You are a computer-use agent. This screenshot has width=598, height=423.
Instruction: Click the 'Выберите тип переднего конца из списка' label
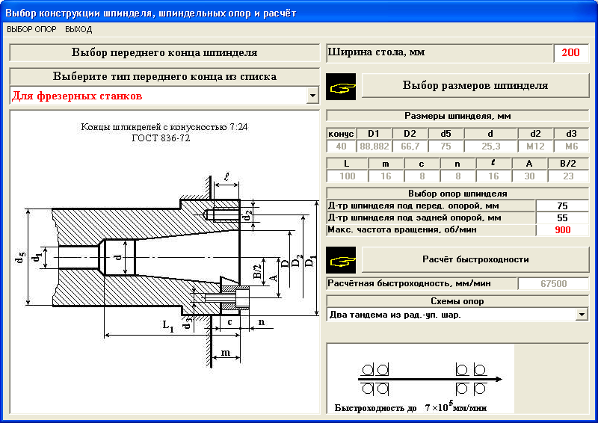(164, 76)
